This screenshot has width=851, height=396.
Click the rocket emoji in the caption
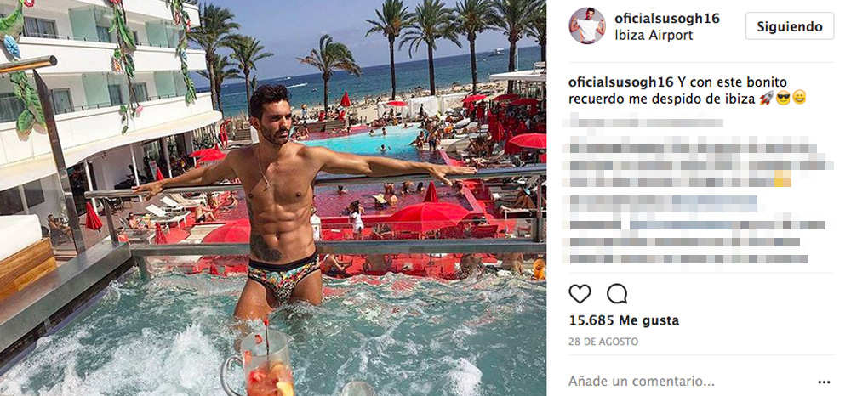tap(767, 98)
